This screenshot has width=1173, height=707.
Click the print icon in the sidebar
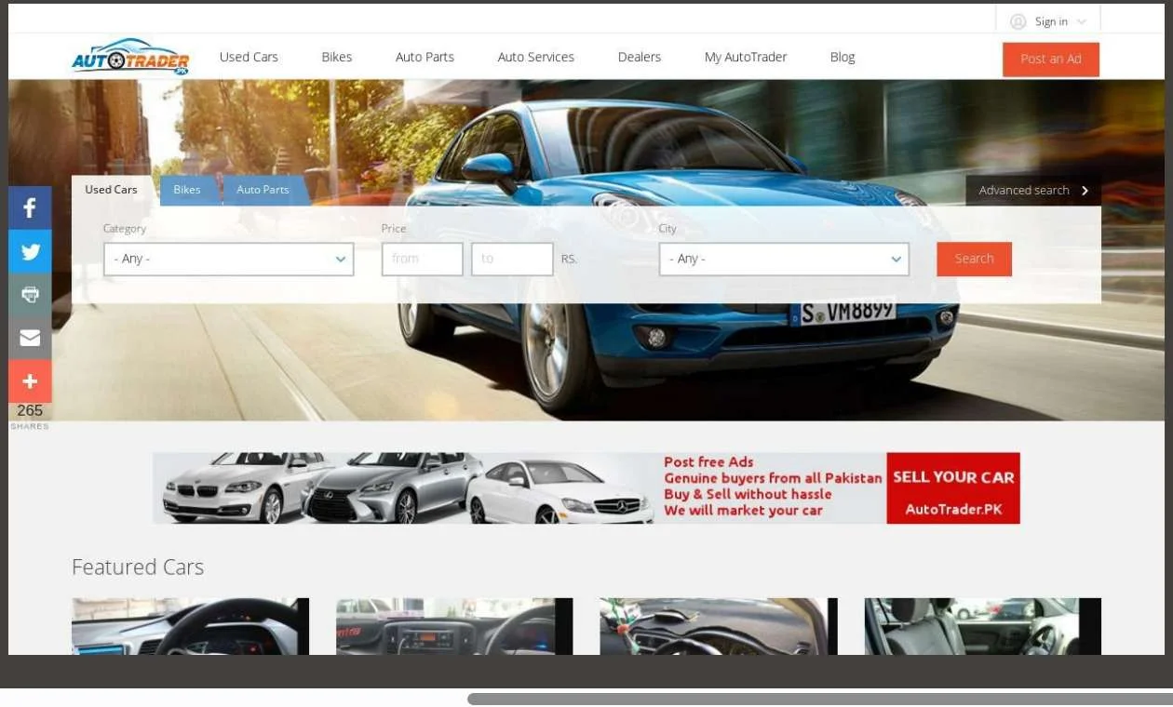(x=30, y=295)
